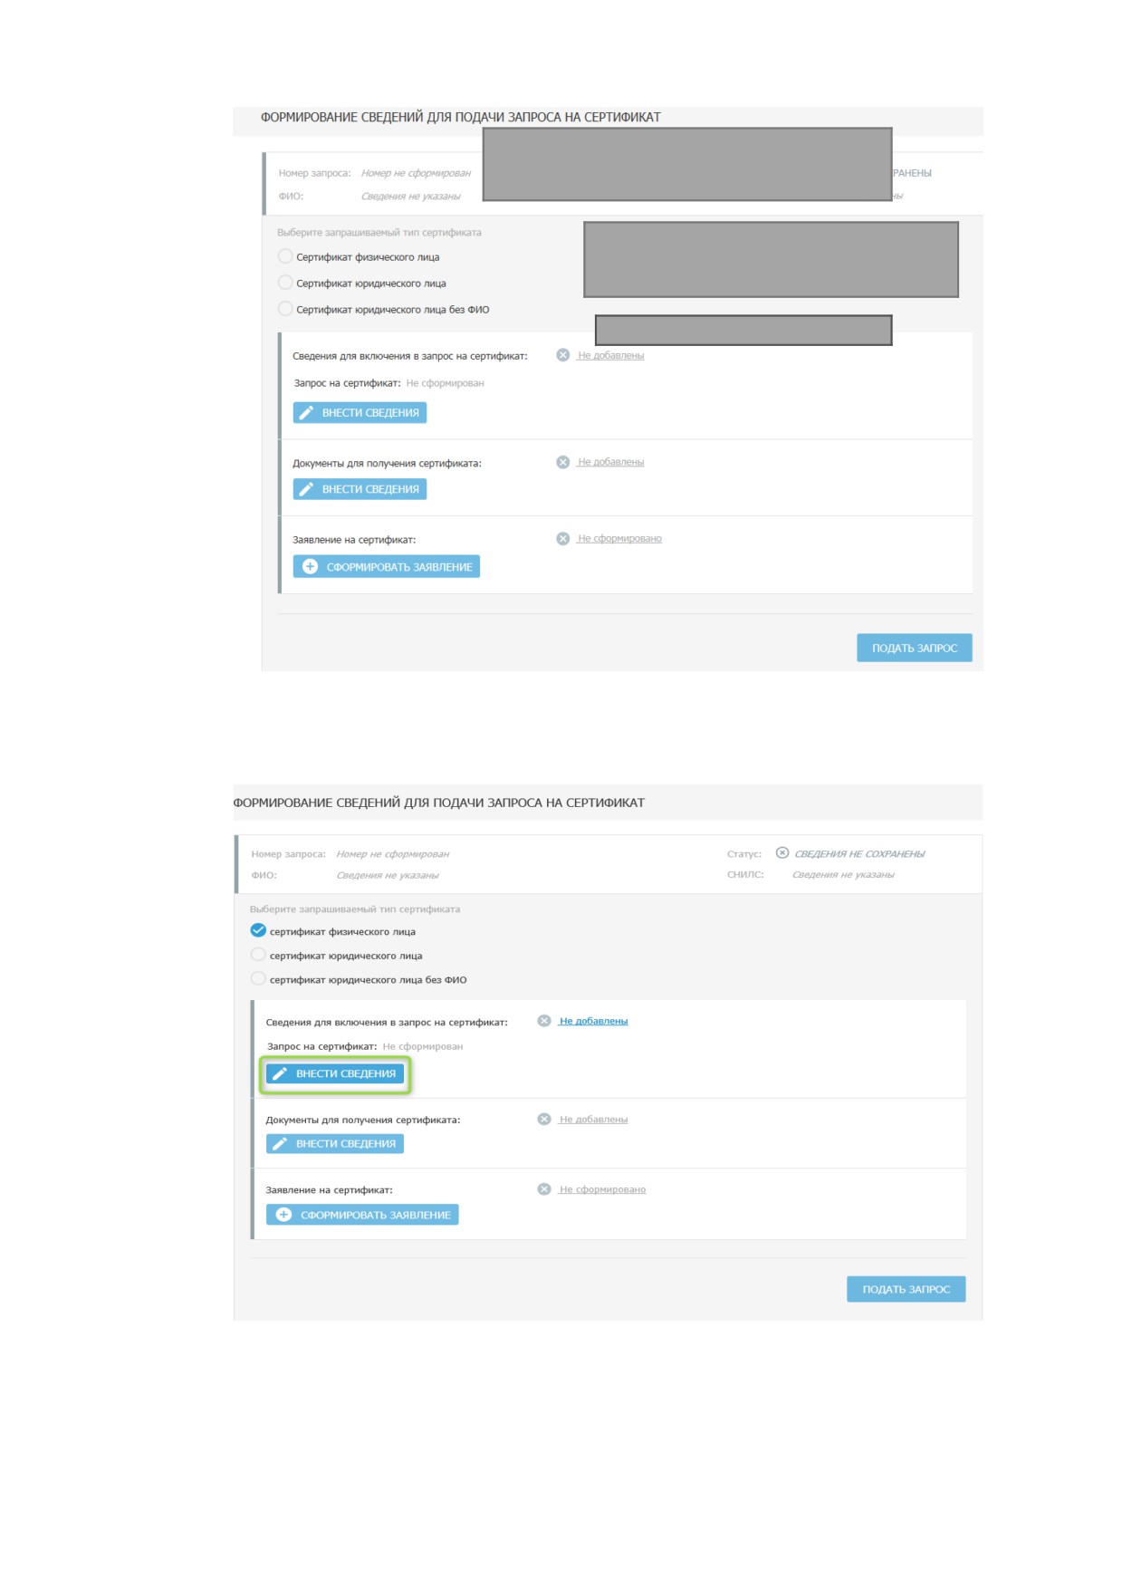Screen dimensions: 1122x1587
Task: Click plus icon on lower Сформировать заявление button
Action: pos(283,1215)
